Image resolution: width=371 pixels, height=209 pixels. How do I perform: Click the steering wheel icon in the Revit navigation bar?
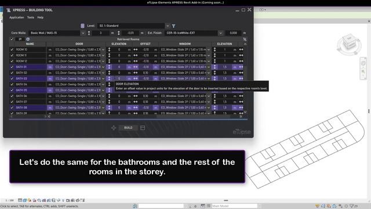[363, 63]
